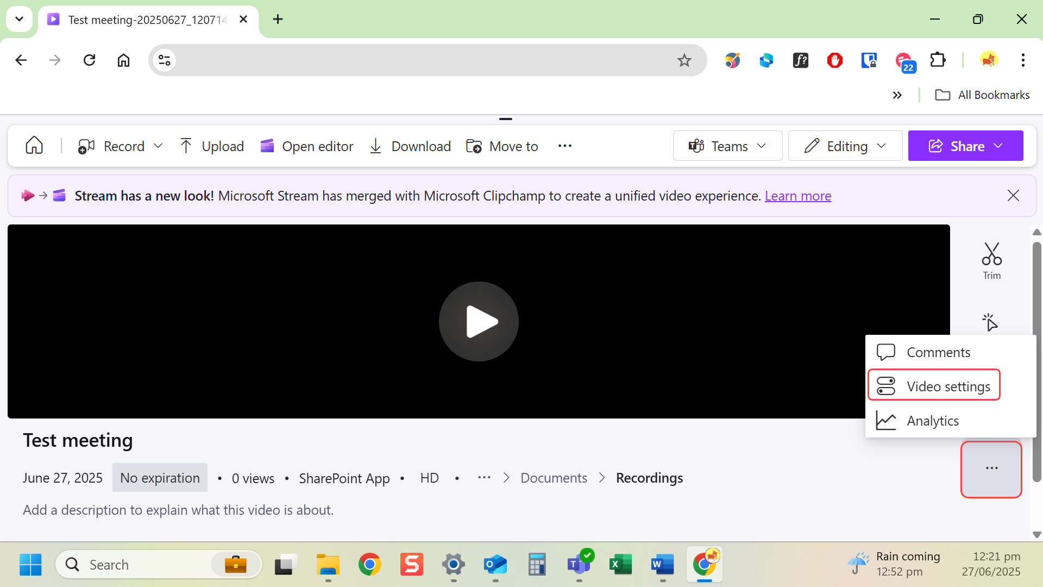Open Video settings from the menu
The height and width of the screenshot is (587, 1043).
tap(934, 385)
